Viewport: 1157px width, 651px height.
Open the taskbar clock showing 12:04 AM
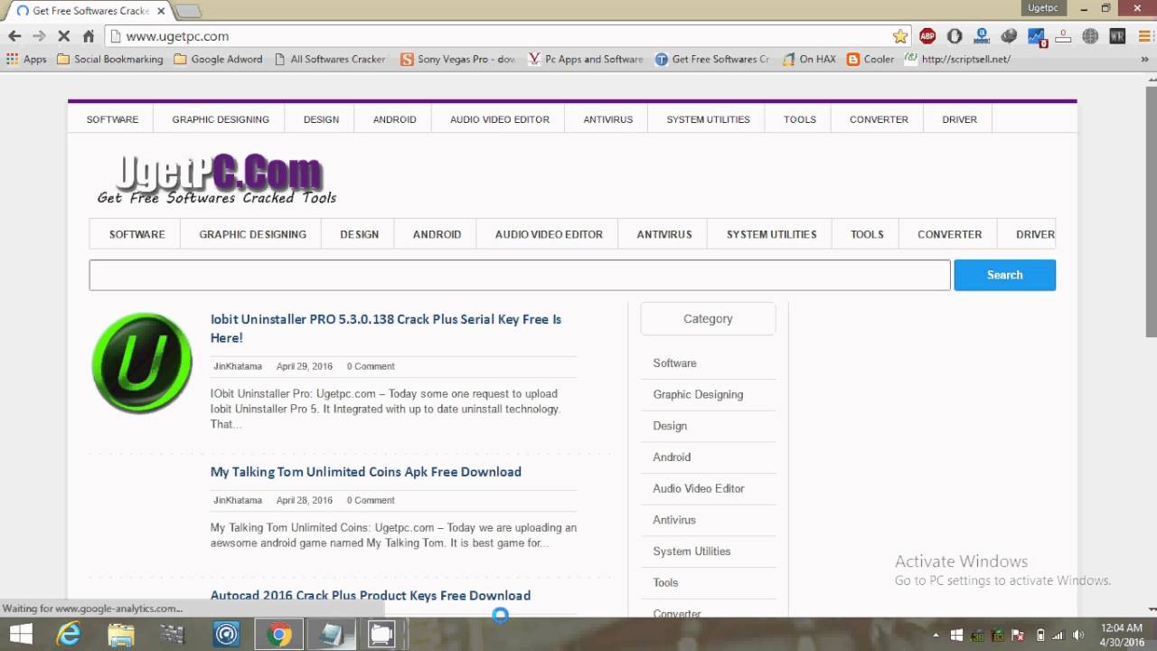tap(1123, 635)
